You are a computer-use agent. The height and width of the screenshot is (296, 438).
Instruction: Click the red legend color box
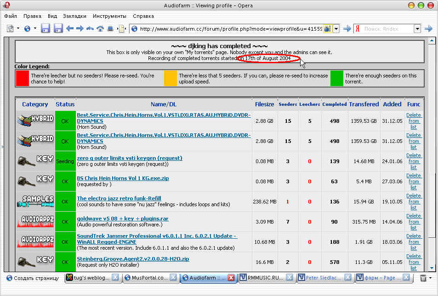23,78
